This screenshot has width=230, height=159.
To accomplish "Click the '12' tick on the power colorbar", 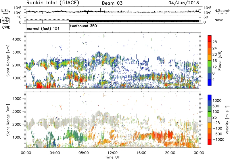I will point(214,67).
